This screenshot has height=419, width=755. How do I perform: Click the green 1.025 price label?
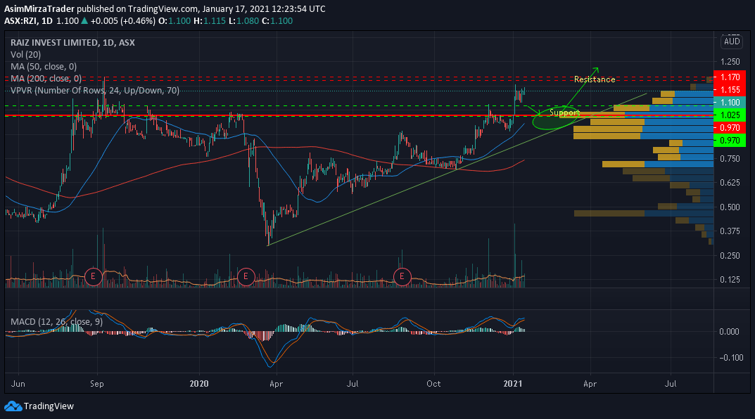point(730,115)
